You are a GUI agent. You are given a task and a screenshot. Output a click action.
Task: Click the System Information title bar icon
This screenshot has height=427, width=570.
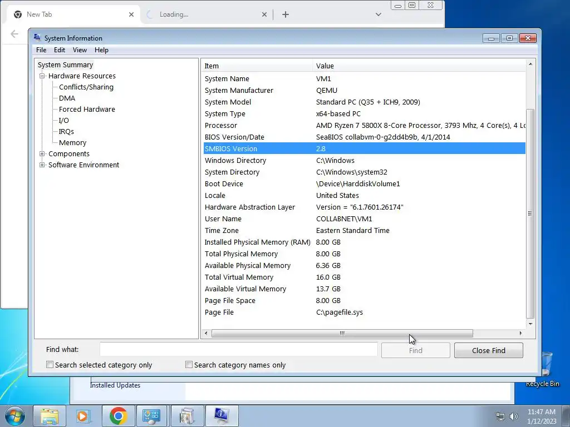tap(37, 38)
